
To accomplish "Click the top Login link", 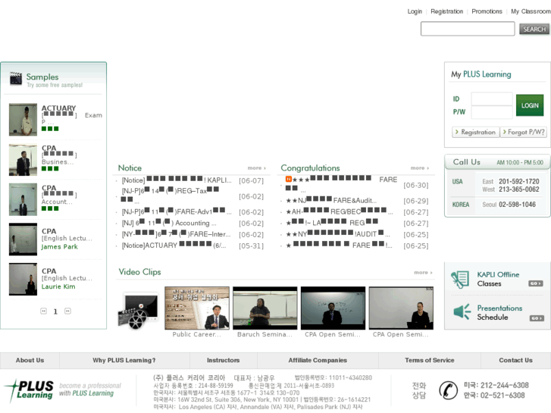I will 415,11.
